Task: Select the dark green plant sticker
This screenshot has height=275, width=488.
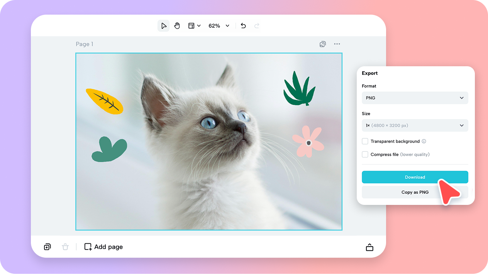Action: click(300, 89)
